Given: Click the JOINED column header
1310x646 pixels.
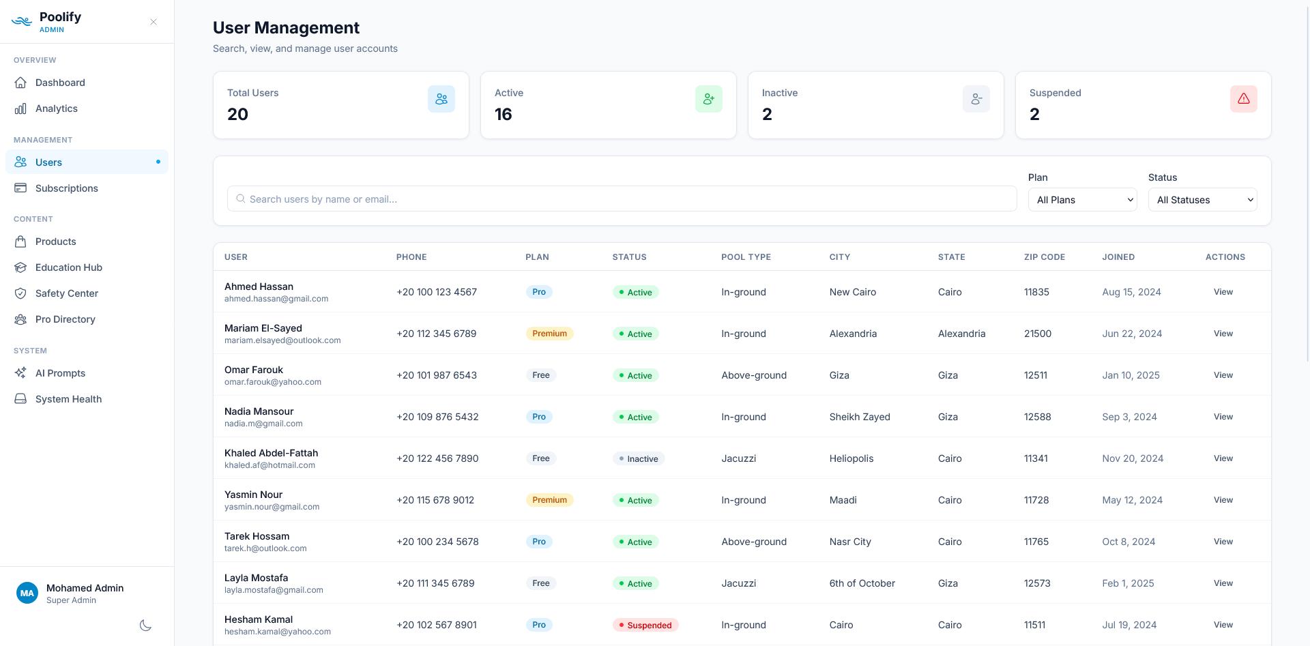Looking at the screenshot, I should coord(1118,257).
